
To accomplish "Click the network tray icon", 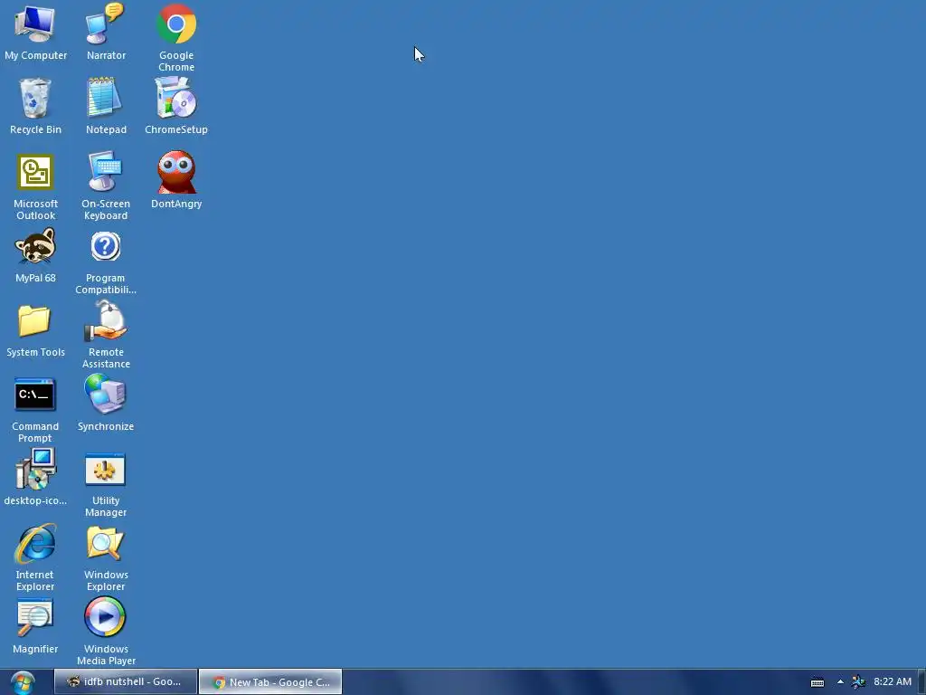I will (x=859, y=682).
